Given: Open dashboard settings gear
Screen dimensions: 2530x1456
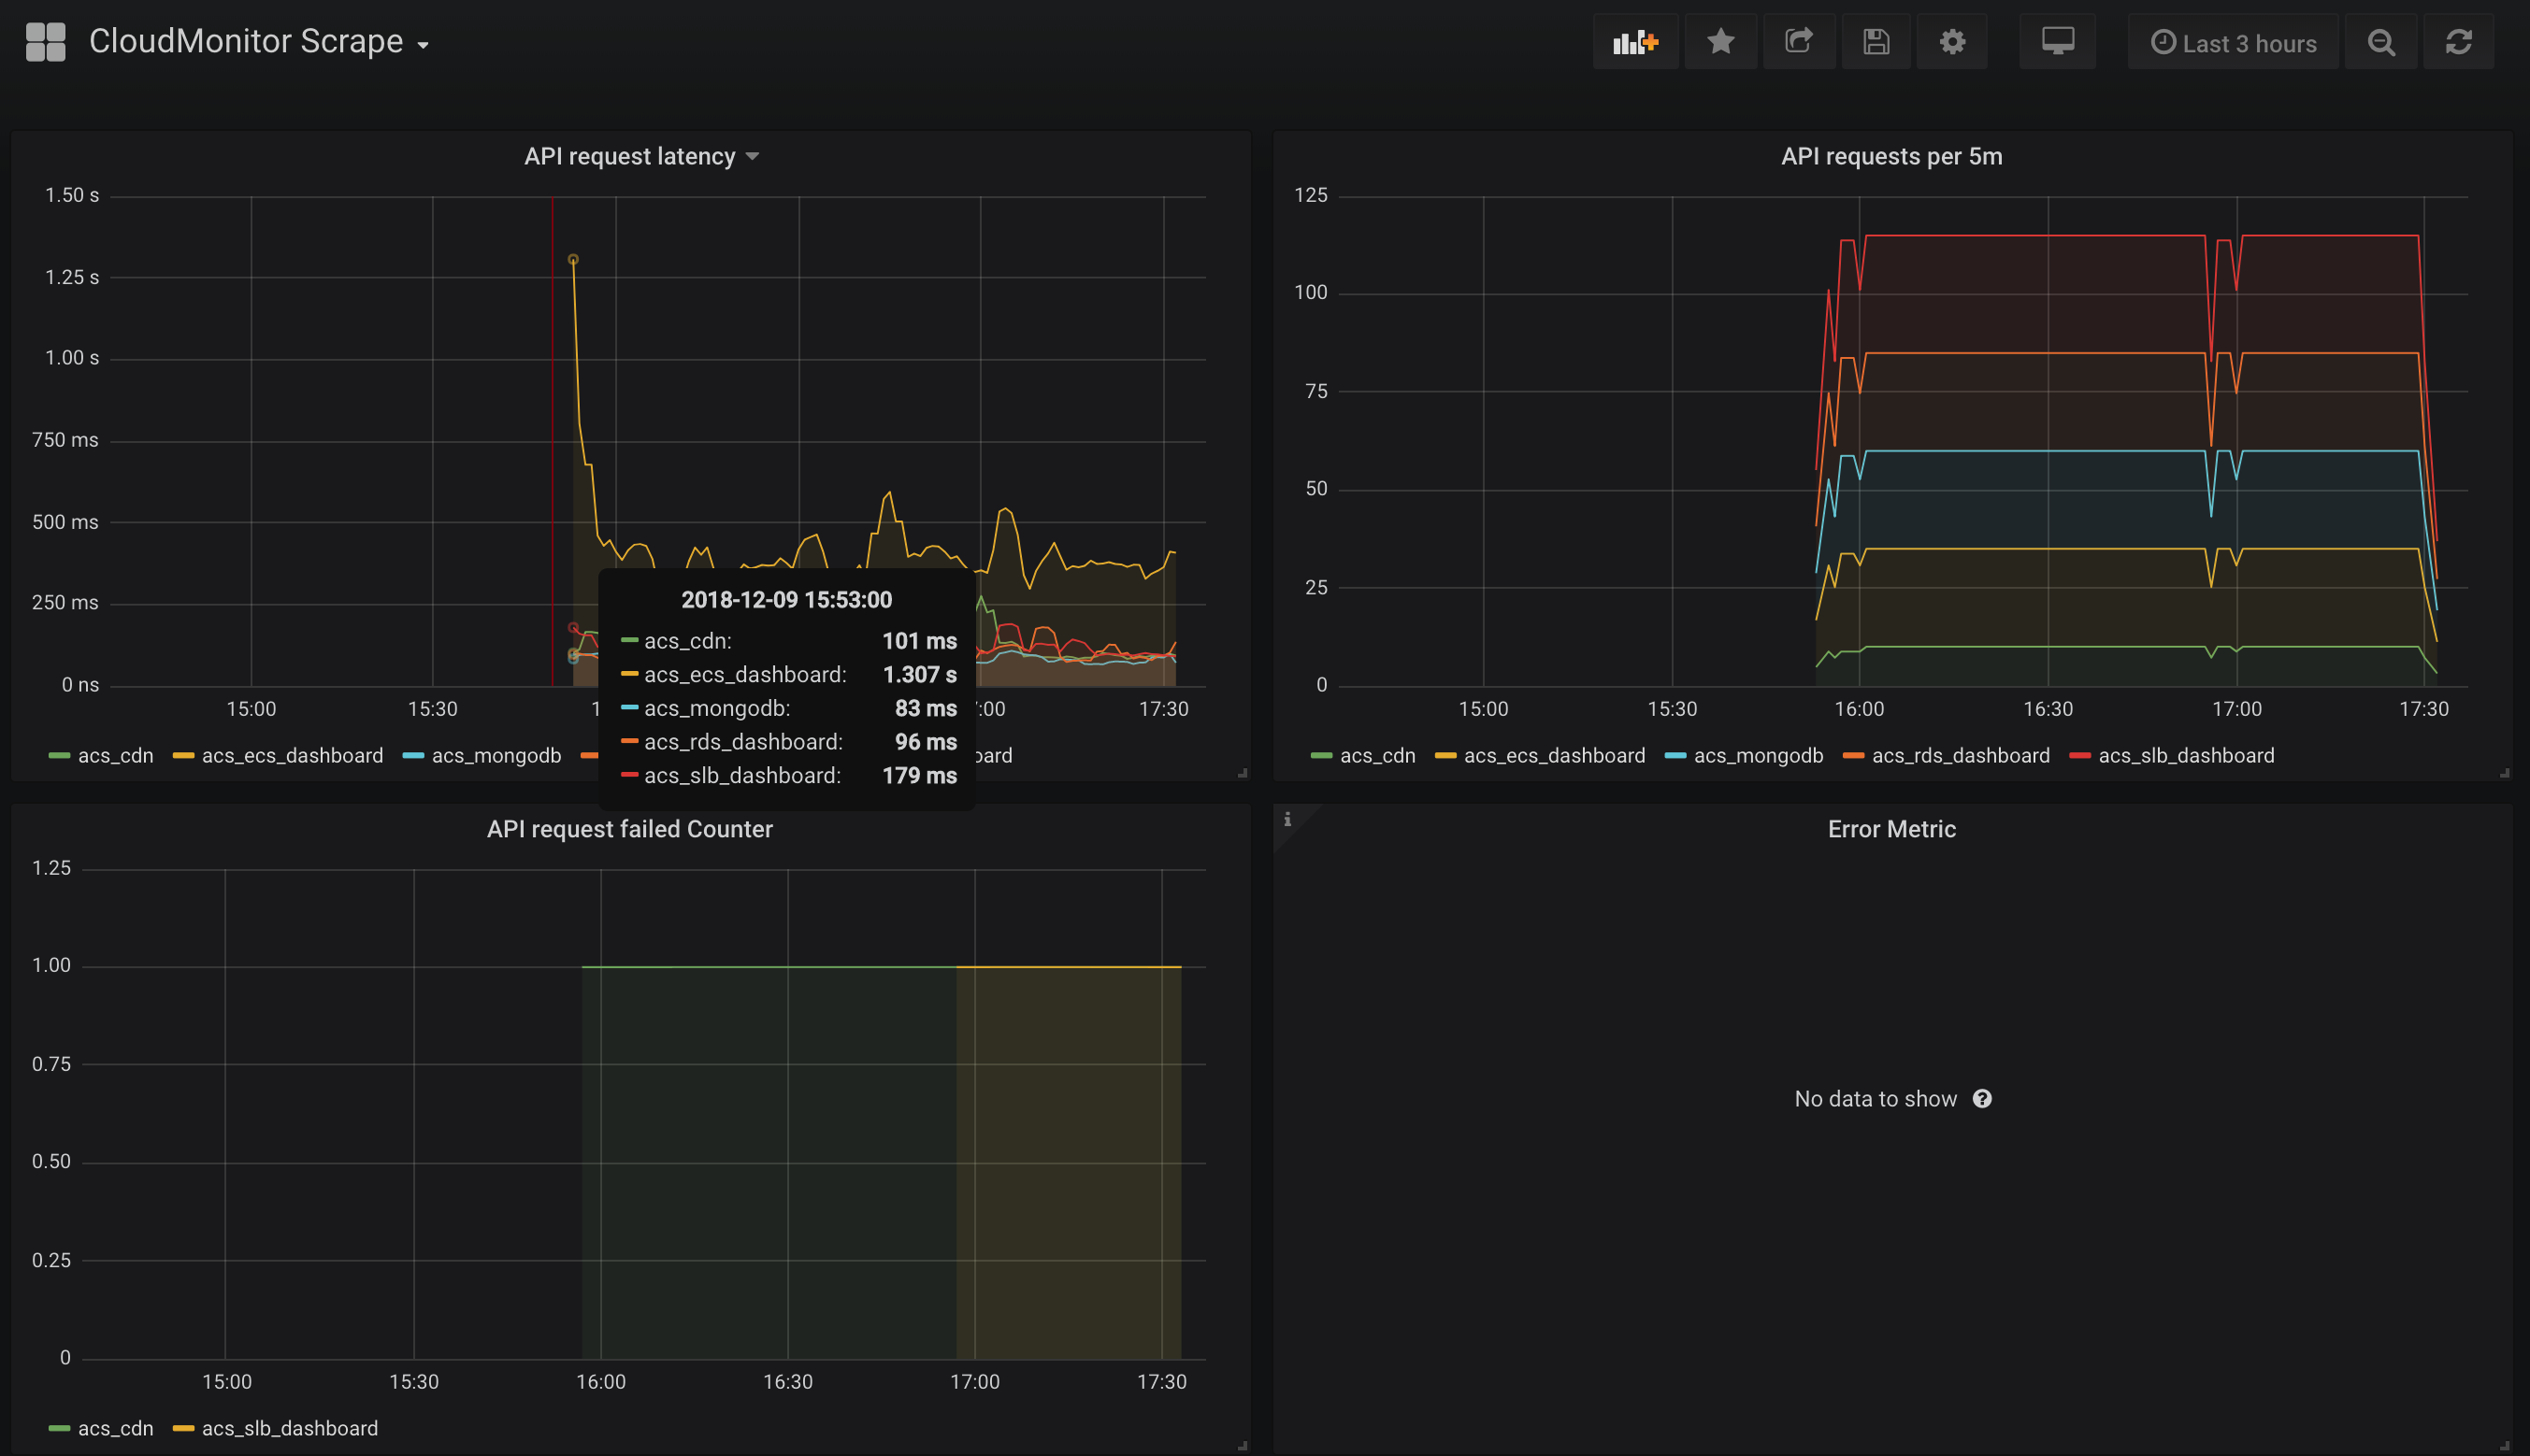Looking at the screenshot, I should [x=1952, y=42].
